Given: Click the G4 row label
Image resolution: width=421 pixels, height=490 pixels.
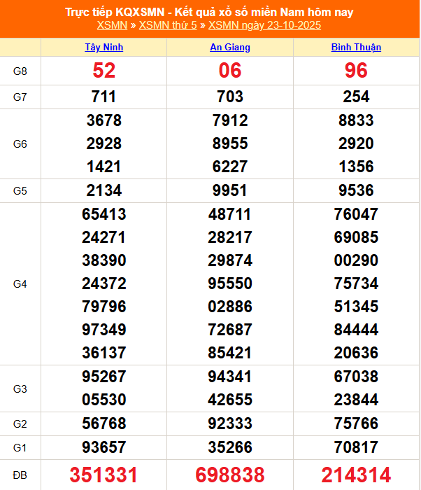Looking at the screenshot, I should tap(20, 284).
